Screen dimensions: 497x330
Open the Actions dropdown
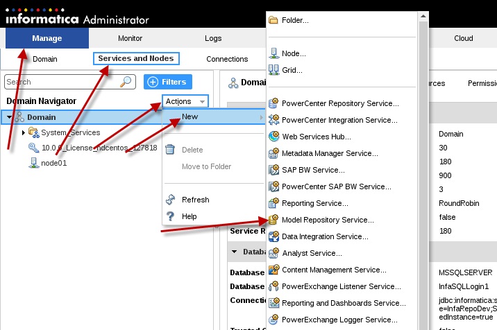pos(185,101)
